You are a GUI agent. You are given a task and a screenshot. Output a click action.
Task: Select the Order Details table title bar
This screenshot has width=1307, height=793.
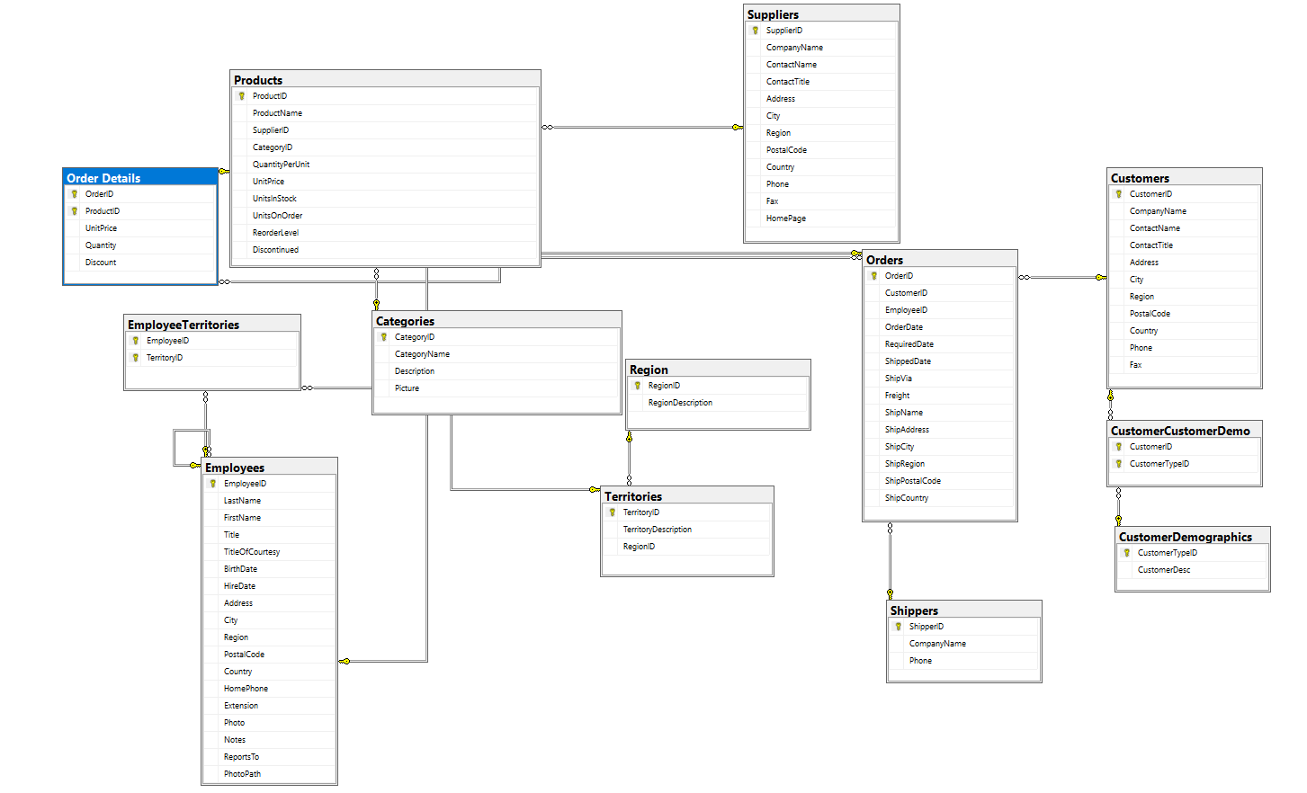pos(139,178)
